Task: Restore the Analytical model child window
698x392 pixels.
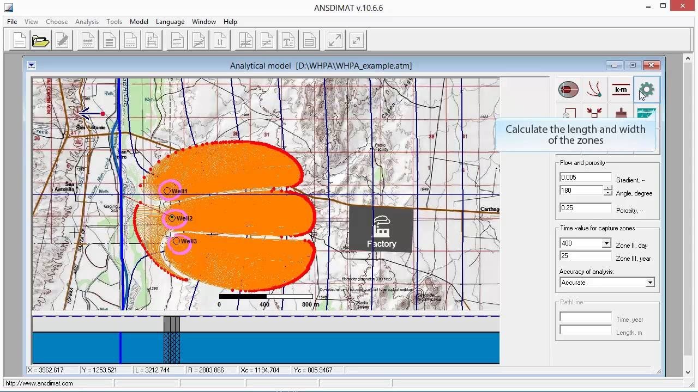Action: 633,65
